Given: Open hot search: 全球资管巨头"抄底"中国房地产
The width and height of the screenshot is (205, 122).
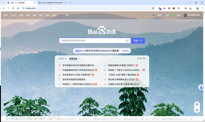Looking at the screenshot, I should click(x=77, y=75).
